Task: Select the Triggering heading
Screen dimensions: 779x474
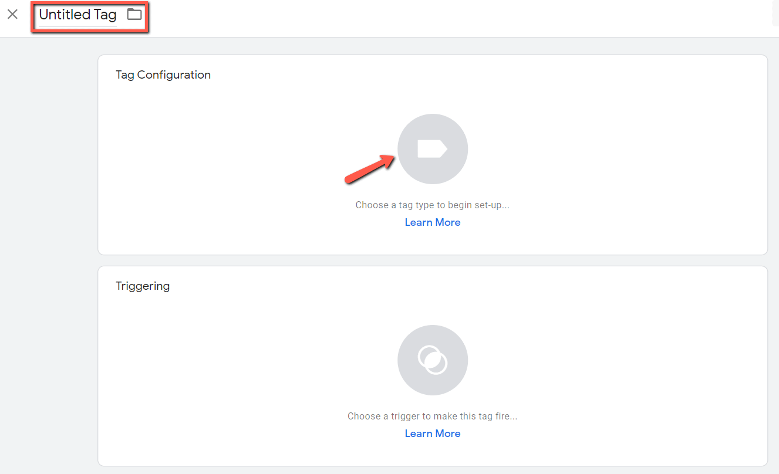Action: pos(143,286)
